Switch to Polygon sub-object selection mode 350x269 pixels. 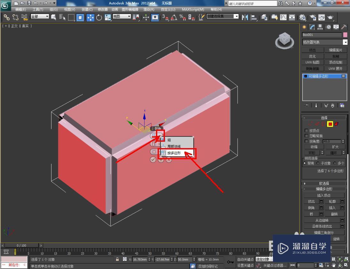[330, 124]
